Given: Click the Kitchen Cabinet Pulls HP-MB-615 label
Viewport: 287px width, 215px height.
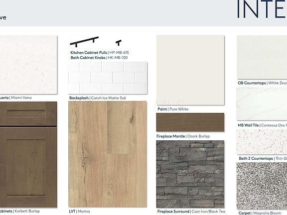Looking at the screenshot, I should (x=100, y=53).
